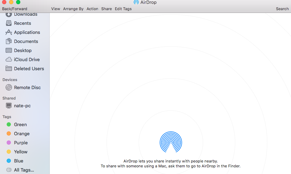
Task: Click the Deleted Users folder icon
Action: click(8, 68)
